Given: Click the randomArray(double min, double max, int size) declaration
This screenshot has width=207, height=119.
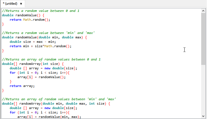Looking at the screenshot, I should click(56, 104).
